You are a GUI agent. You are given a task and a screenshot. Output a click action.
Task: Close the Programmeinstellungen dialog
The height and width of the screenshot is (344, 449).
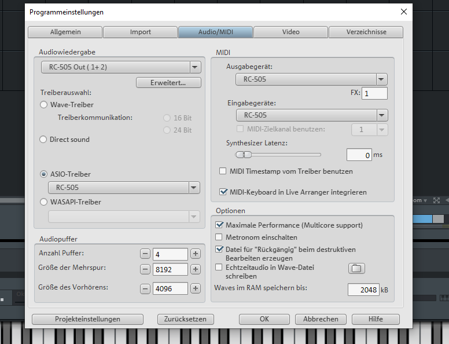(x=404, y=12)
